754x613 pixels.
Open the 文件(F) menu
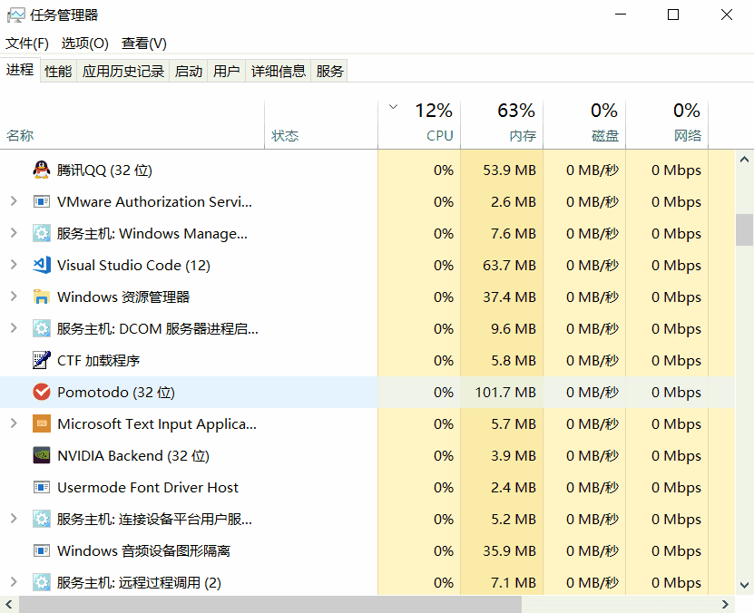coord(27,44)
